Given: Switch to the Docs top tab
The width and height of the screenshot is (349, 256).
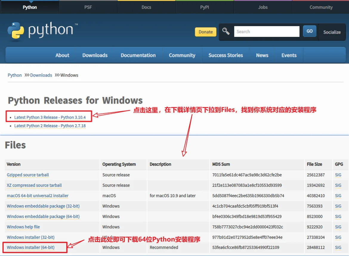Looking at the screenshot, I should pos(146,7).
